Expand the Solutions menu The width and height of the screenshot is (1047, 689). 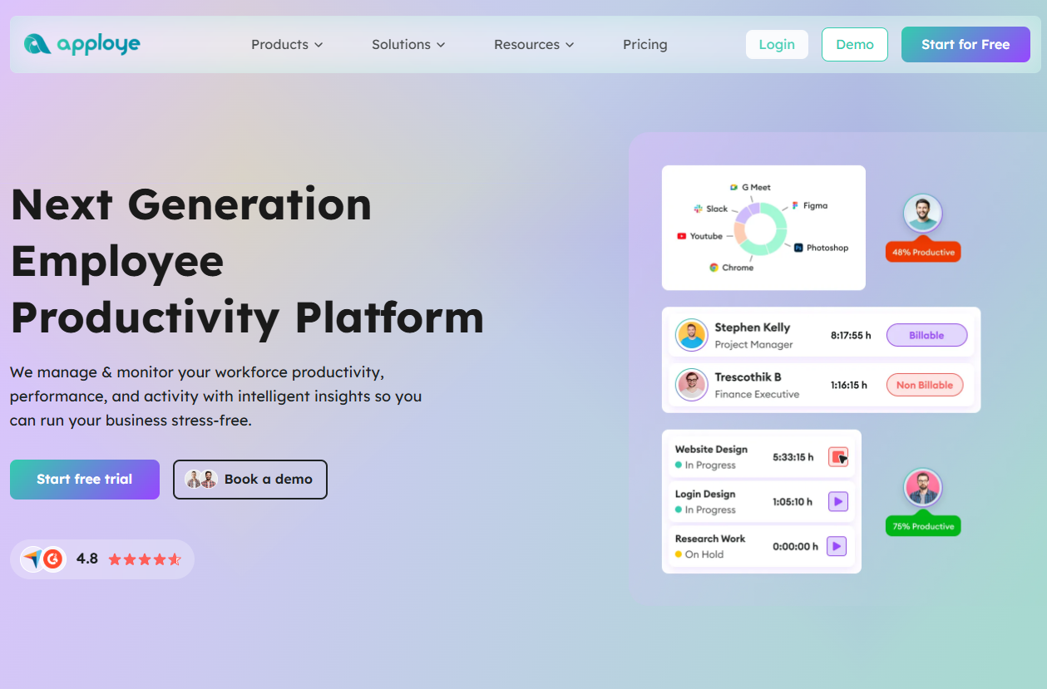407,44
